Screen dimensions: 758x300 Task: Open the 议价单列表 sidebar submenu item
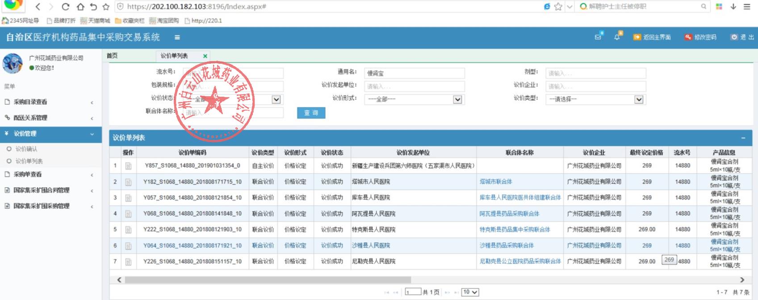(x=29, y=161)
